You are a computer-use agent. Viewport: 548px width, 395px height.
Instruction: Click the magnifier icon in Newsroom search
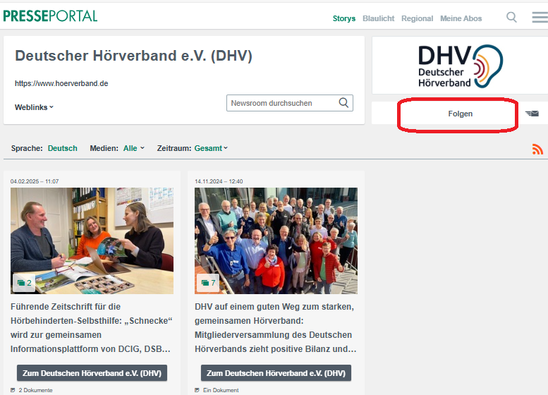click(x=343, y=103)
